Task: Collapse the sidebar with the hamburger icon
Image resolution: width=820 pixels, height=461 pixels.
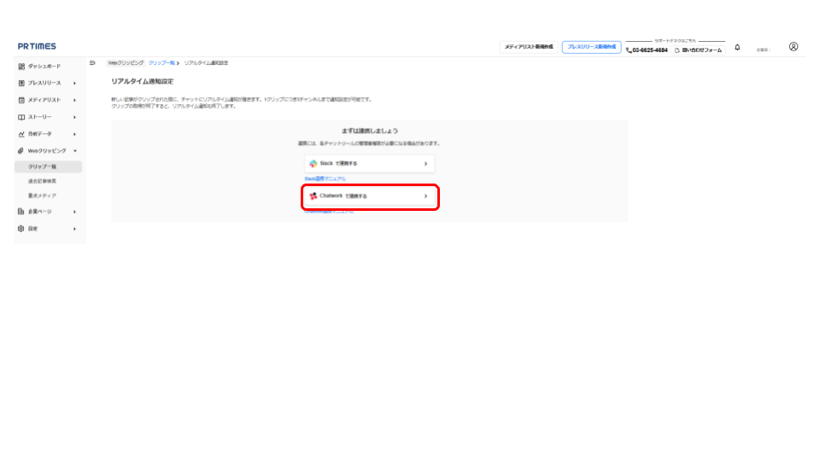Action: click(x=92, y=62)
